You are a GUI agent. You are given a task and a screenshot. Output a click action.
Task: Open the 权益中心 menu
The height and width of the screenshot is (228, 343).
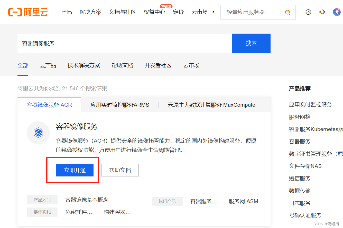pyautogui.click(x=154, y=12)
